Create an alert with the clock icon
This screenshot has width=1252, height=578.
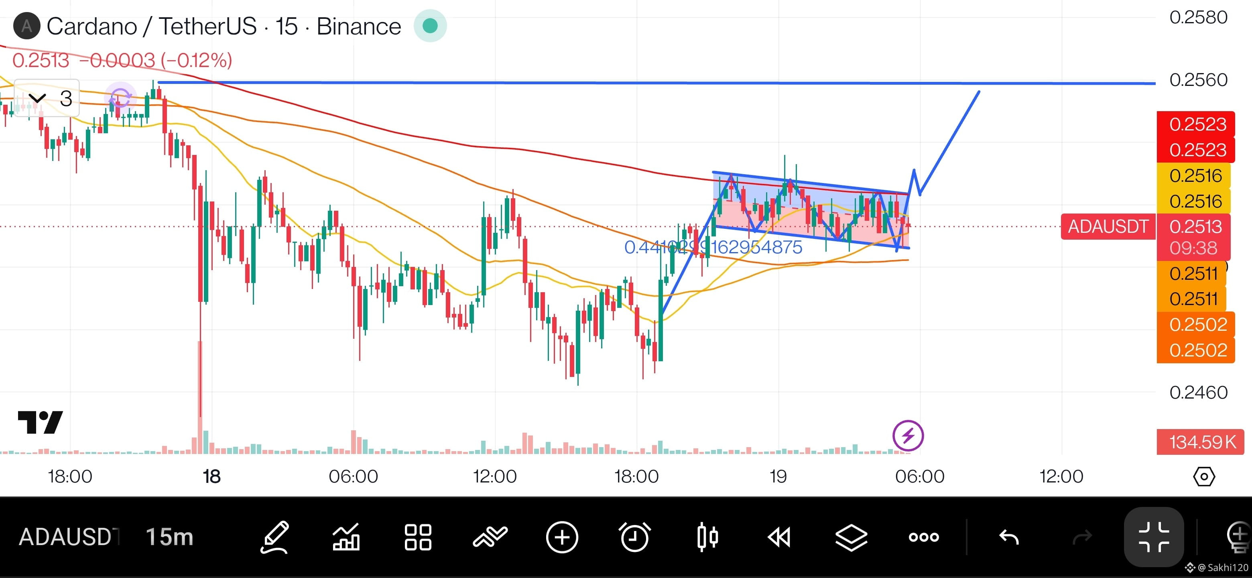pyautogui.click(x=635, y=537)
